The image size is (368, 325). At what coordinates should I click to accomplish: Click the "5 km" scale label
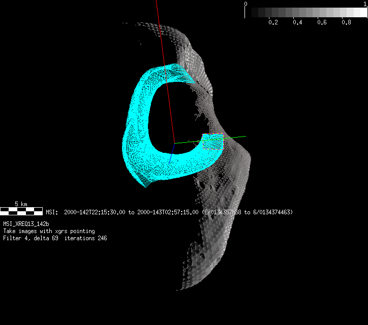point(21,204)
